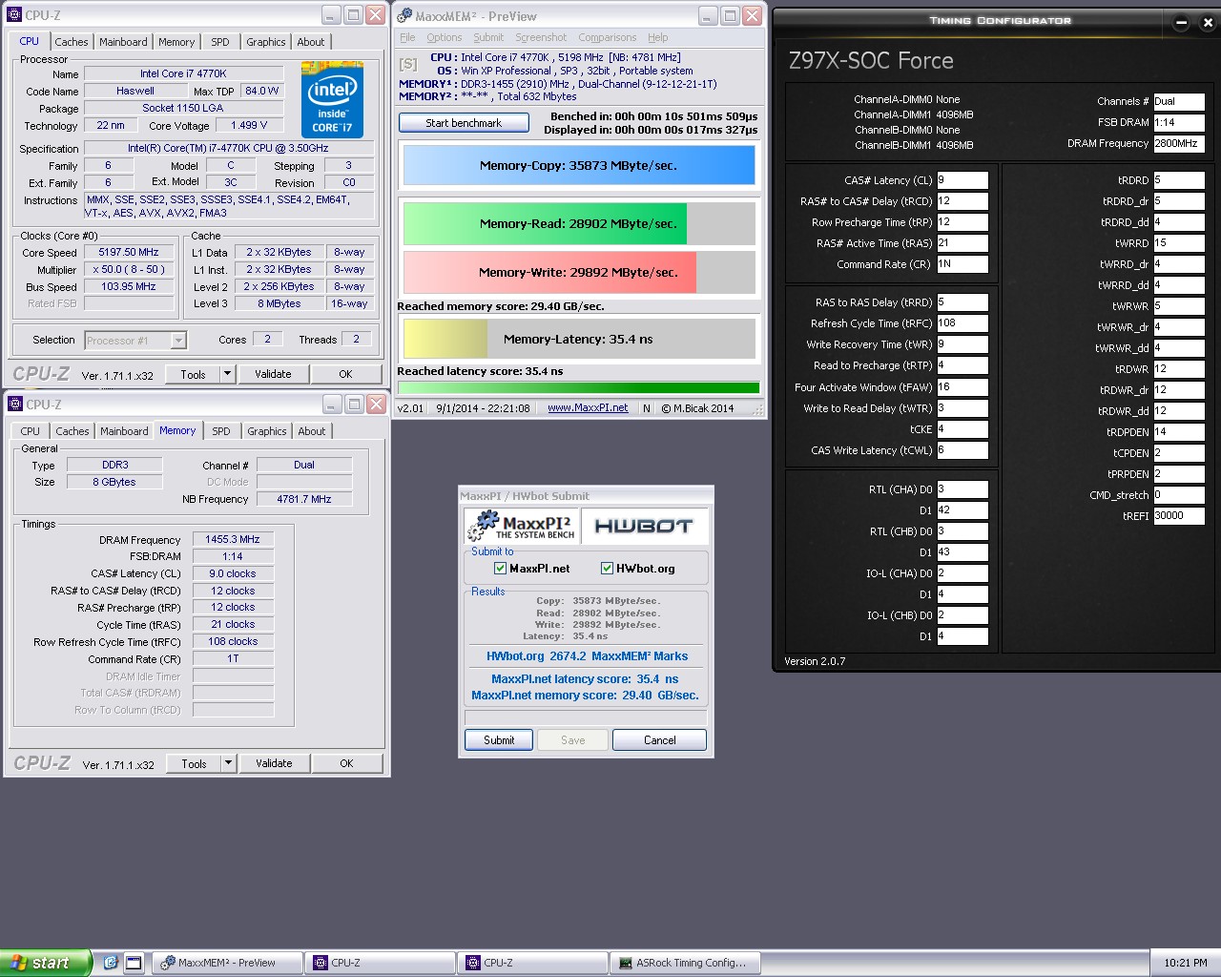The image size is (1221, 977).
Task: Minimize the Timing Configurator window
Action: coord(1182,23)
